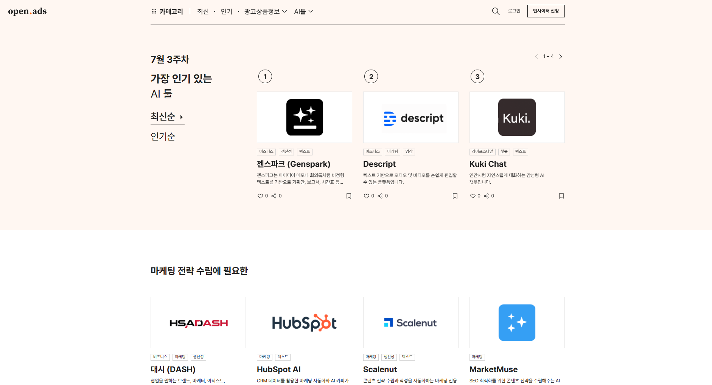Open the HubSpot AI title link
The width and height of the screenshot is (712, 385).
279,369
